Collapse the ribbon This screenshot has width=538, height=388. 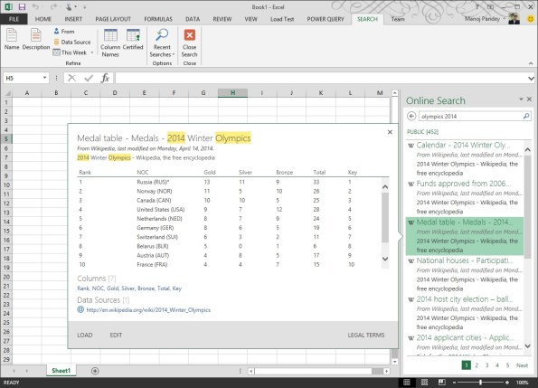tap(531, 63)
